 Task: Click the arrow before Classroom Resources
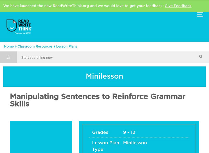coord(16,47)
